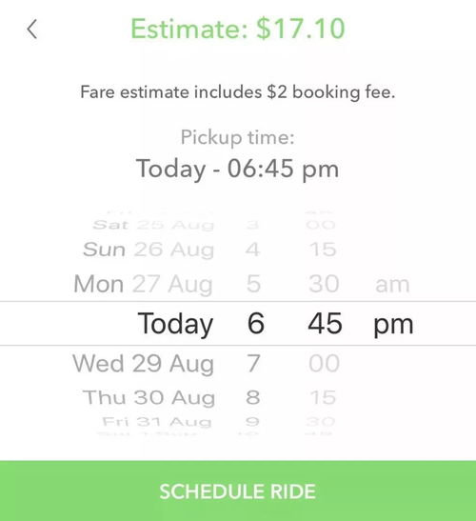Choose Thu 30 Aug date row

pyautogui.click(x=149, y=397)
